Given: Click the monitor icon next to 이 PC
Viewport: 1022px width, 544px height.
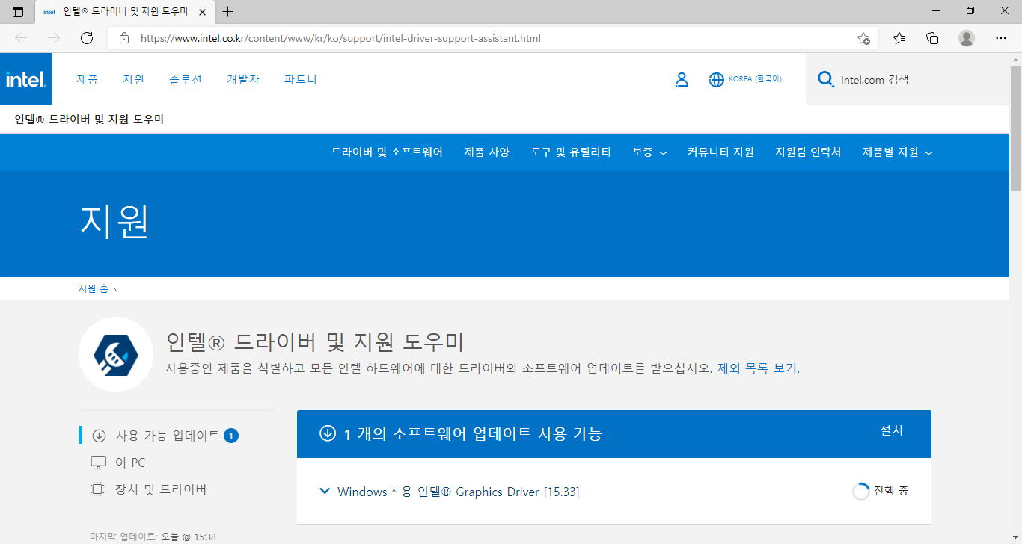Looking at the screenshot, I should [98, 463].
